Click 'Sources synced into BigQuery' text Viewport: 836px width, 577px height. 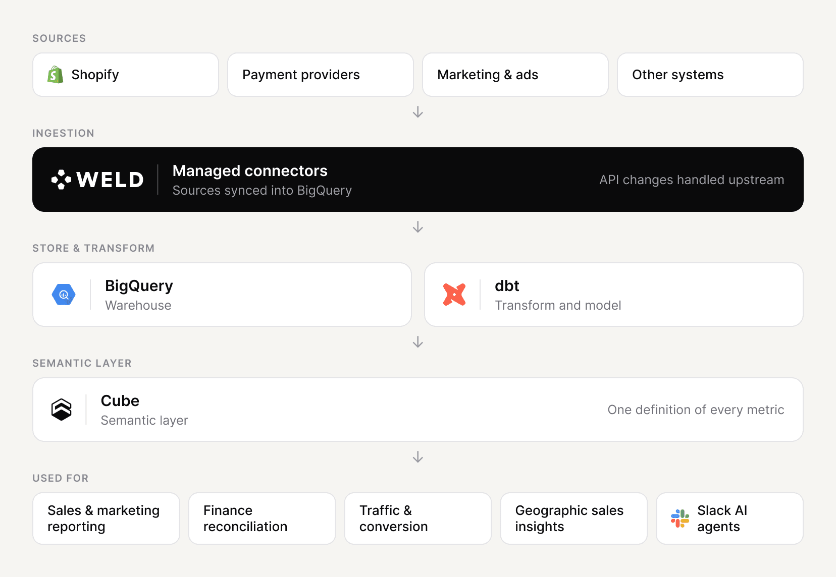[262, 190]
